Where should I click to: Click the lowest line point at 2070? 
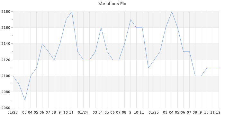(25, 100)
